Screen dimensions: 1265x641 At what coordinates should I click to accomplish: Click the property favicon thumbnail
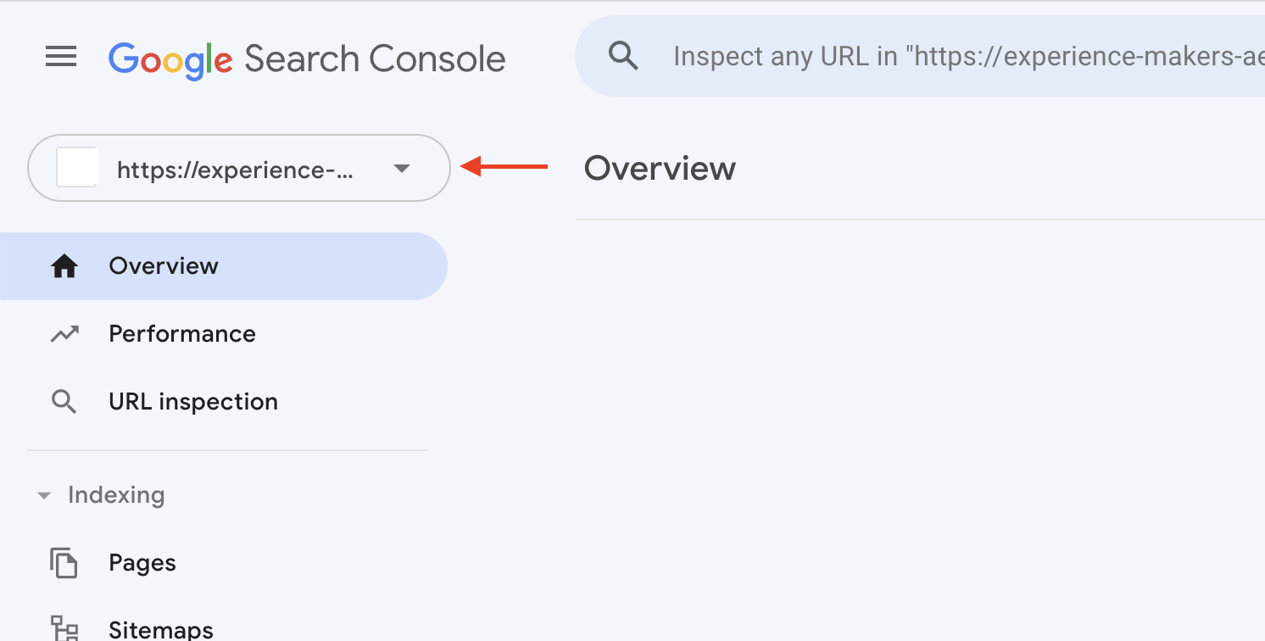coord(77,168)
